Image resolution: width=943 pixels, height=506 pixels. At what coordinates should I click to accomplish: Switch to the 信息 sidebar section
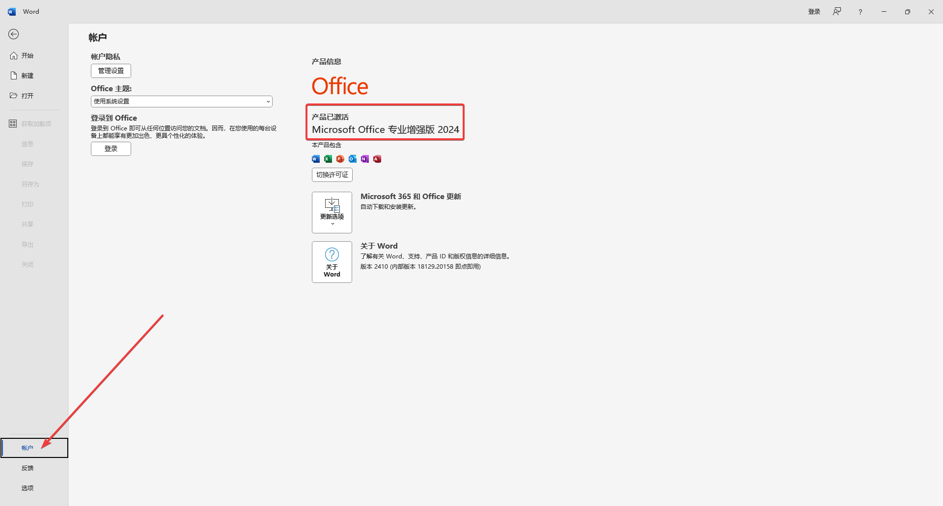pos(28,143)
